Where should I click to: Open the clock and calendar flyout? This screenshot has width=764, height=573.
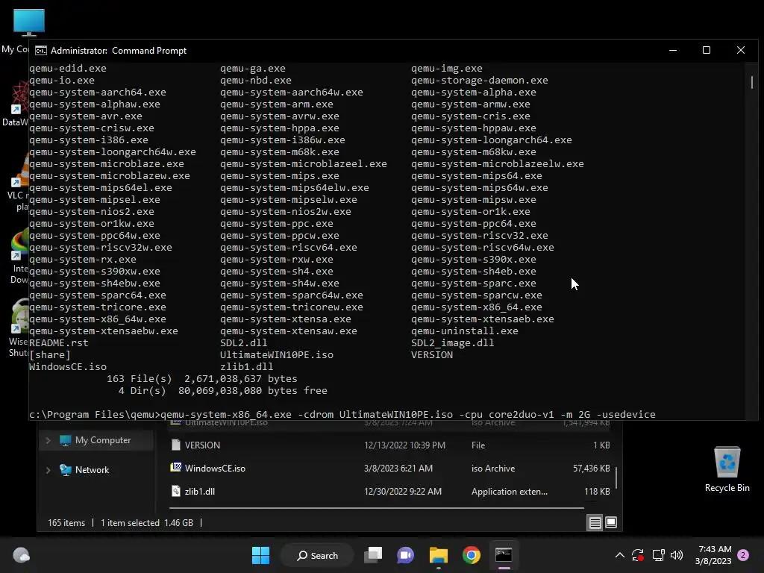pos(713,555)
